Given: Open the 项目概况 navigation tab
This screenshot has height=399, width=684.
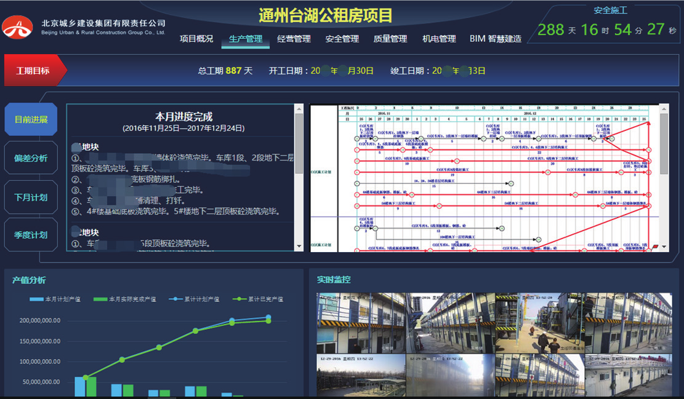Looking at the screenshot, I should pos(196,39).
